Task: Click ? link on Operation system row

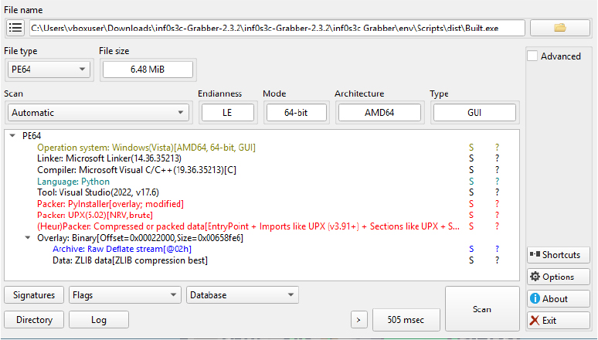Action: tap(497, 148)
